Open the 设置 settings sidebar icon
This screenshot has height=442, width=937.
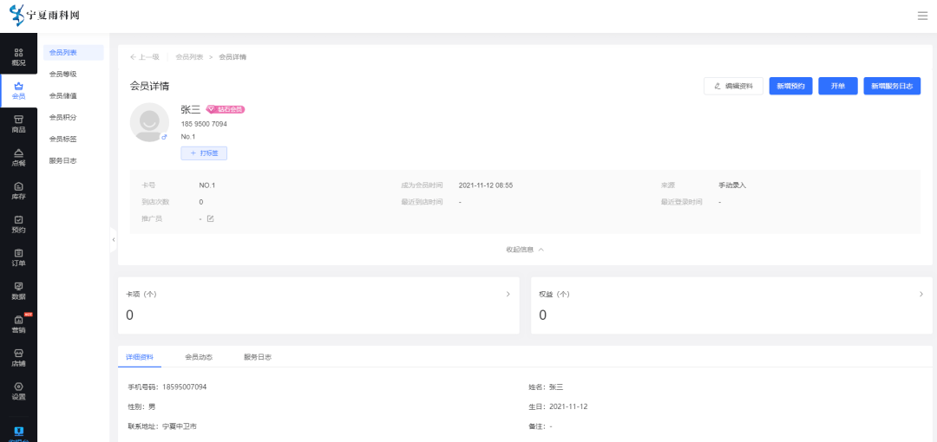[x=18, y=391]
